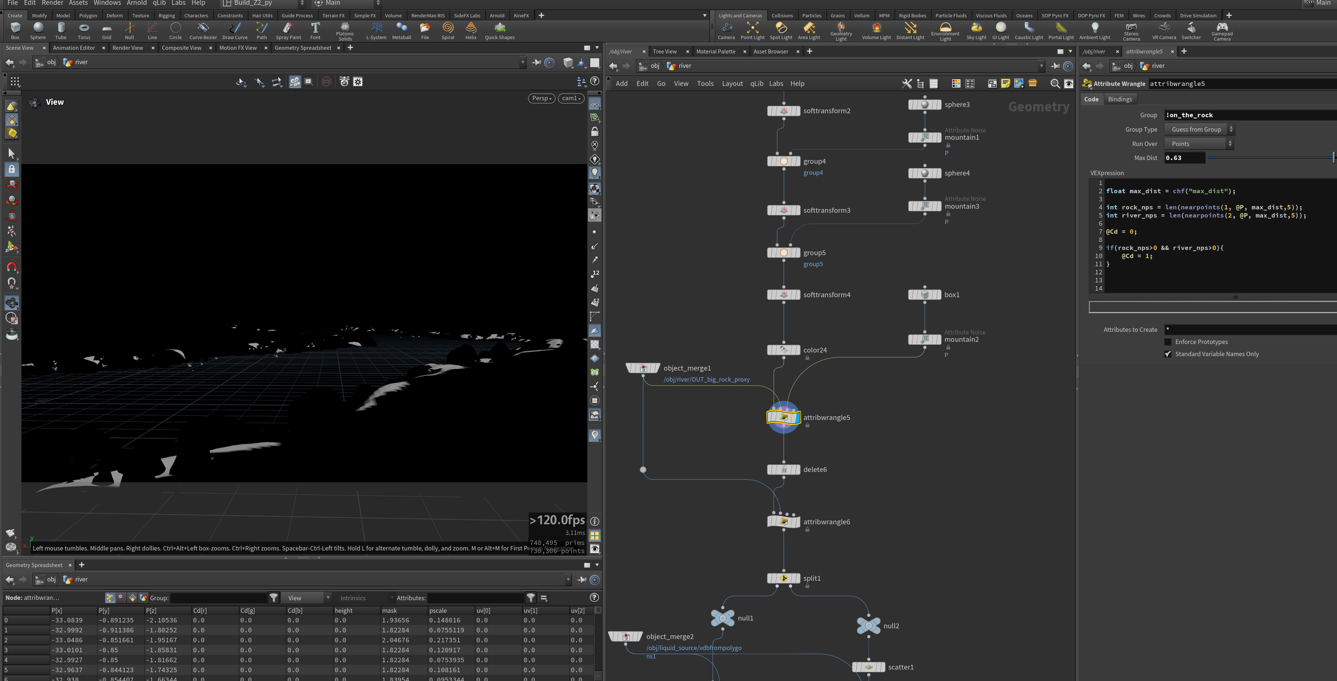Add a Point Light from shelf

752,31
